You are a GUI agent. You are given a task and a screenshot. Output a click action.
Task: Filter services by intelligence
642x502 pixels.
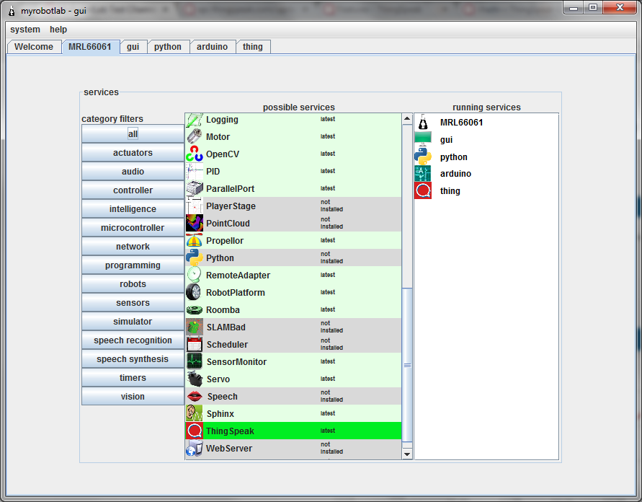133,209
